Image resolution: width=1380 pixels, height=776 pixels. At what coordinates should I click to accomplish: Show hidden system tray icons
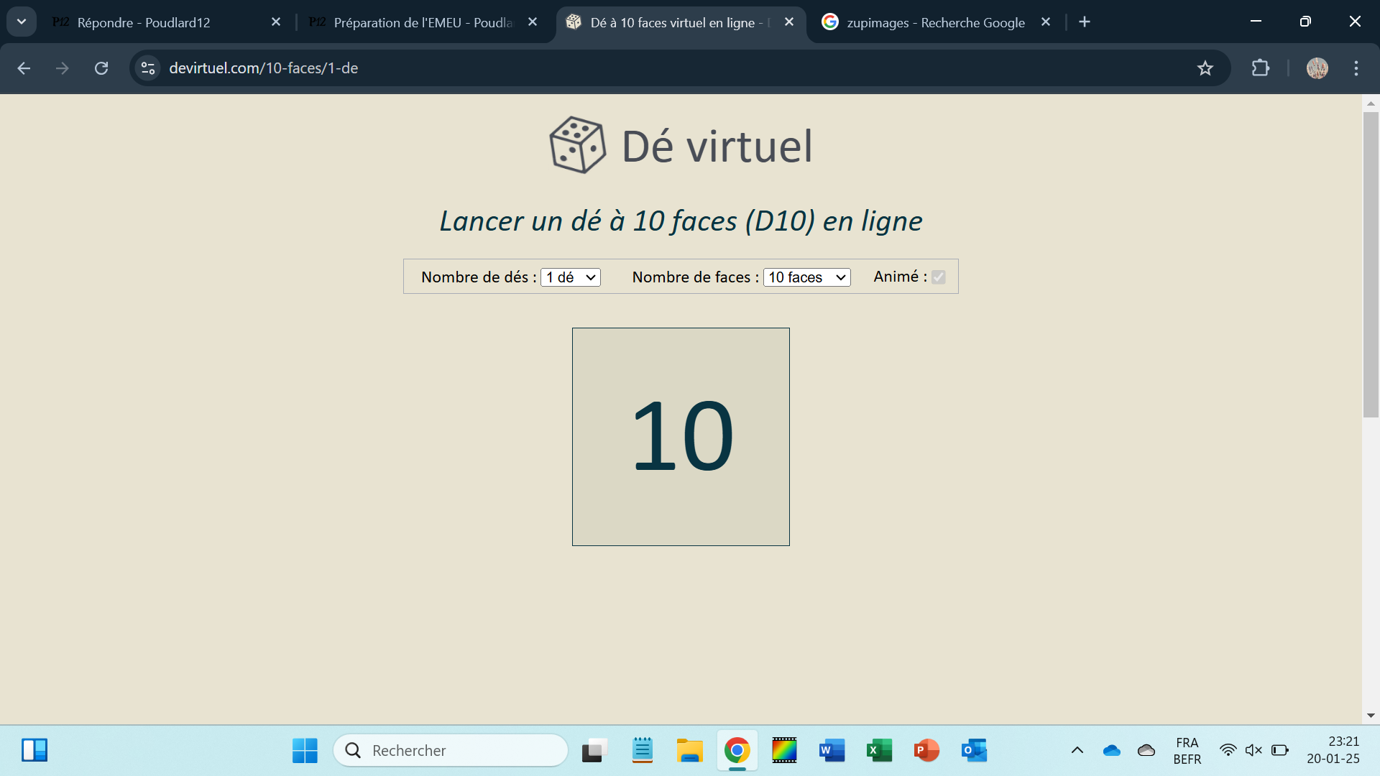(1077, 750)
